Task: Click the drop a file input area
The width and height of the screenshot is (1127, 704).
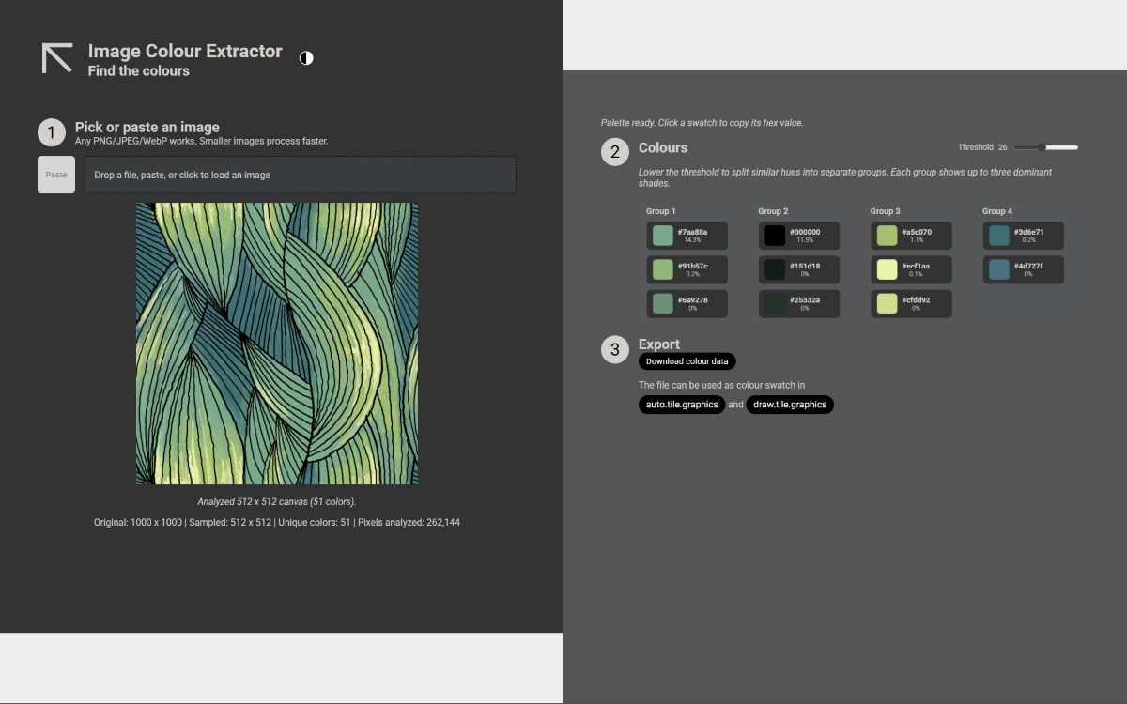Action: point(300,176)
